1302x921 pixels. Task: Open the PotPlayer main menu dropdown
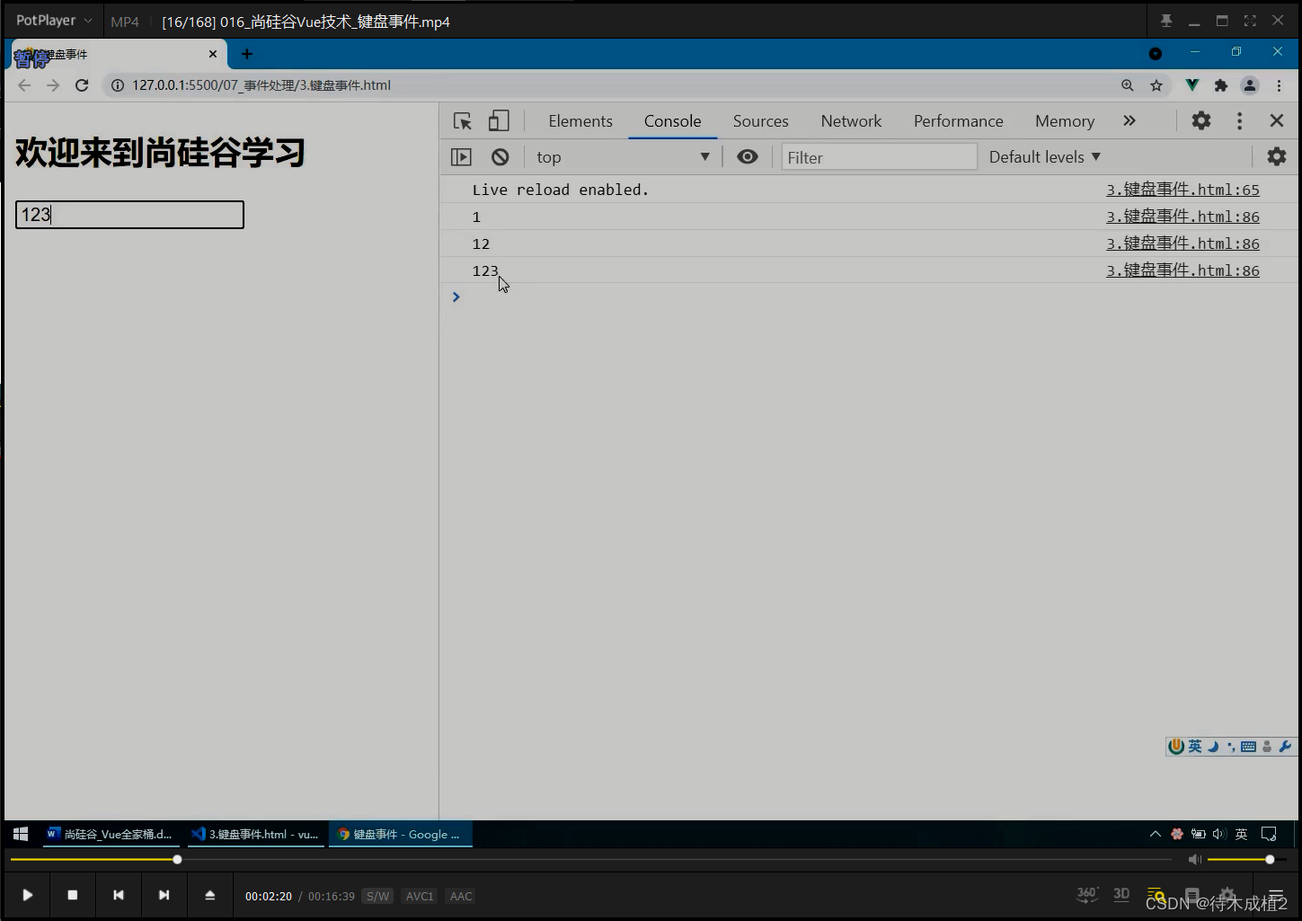point(54,21)
